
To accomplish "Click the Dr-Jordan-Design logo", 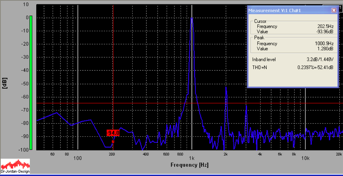I will 15,166.
